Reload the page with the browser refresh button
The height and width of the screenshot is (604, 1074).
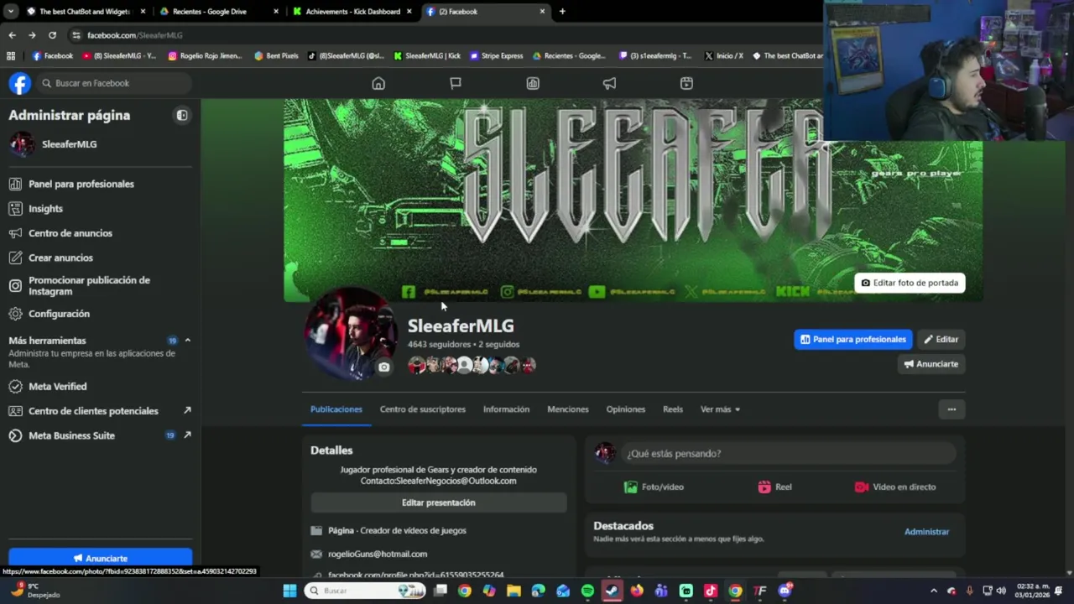52,35
